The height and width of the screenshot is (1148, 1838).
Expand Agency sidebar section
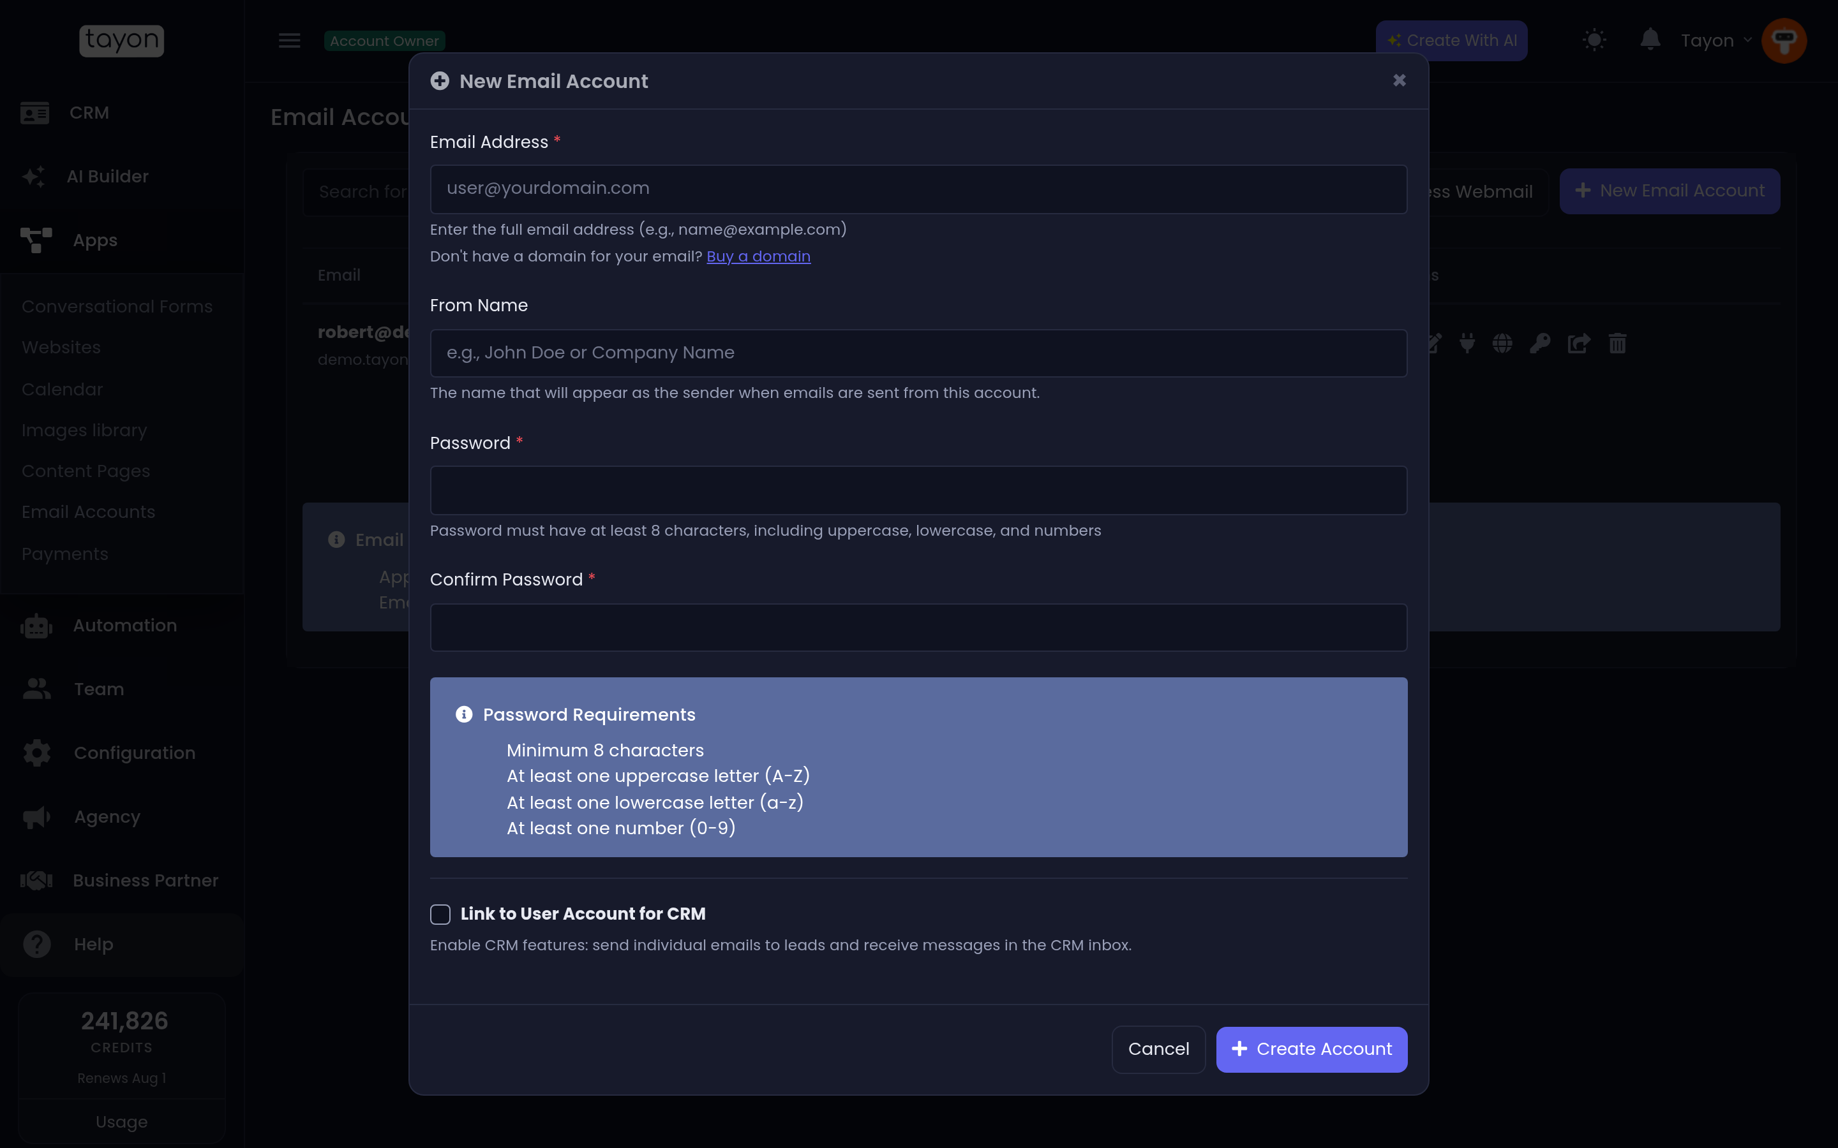(x=107, y=816)
